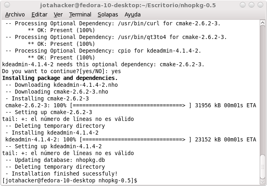Click the scrollbar up arrow
The image size is (267, 186).
263,22
